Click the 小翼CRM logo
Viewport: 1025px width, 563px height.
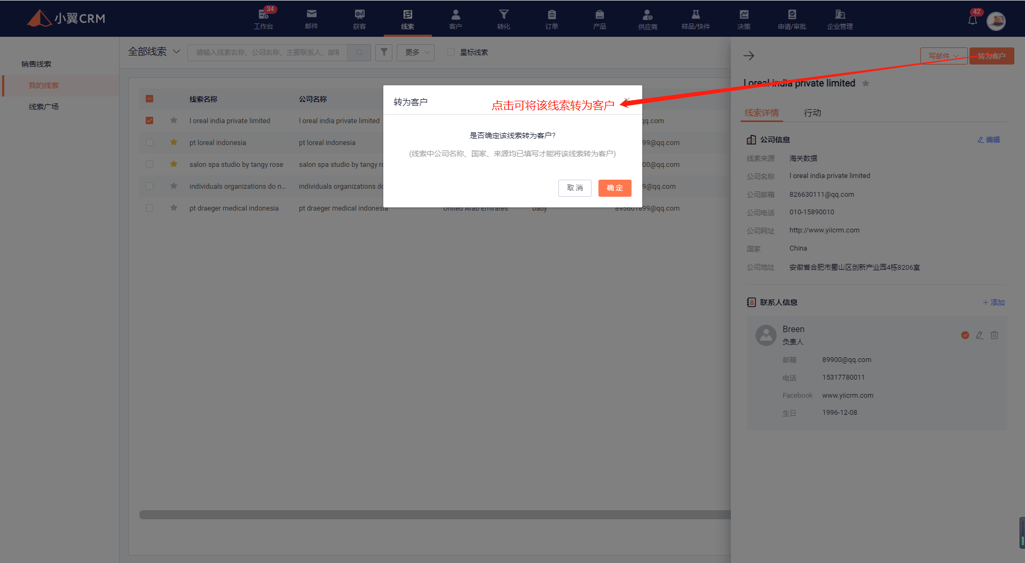[66, 18]
